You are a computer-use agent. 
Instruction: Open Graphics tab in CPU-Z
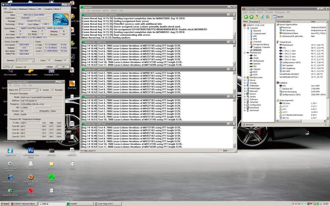(49, 9)
